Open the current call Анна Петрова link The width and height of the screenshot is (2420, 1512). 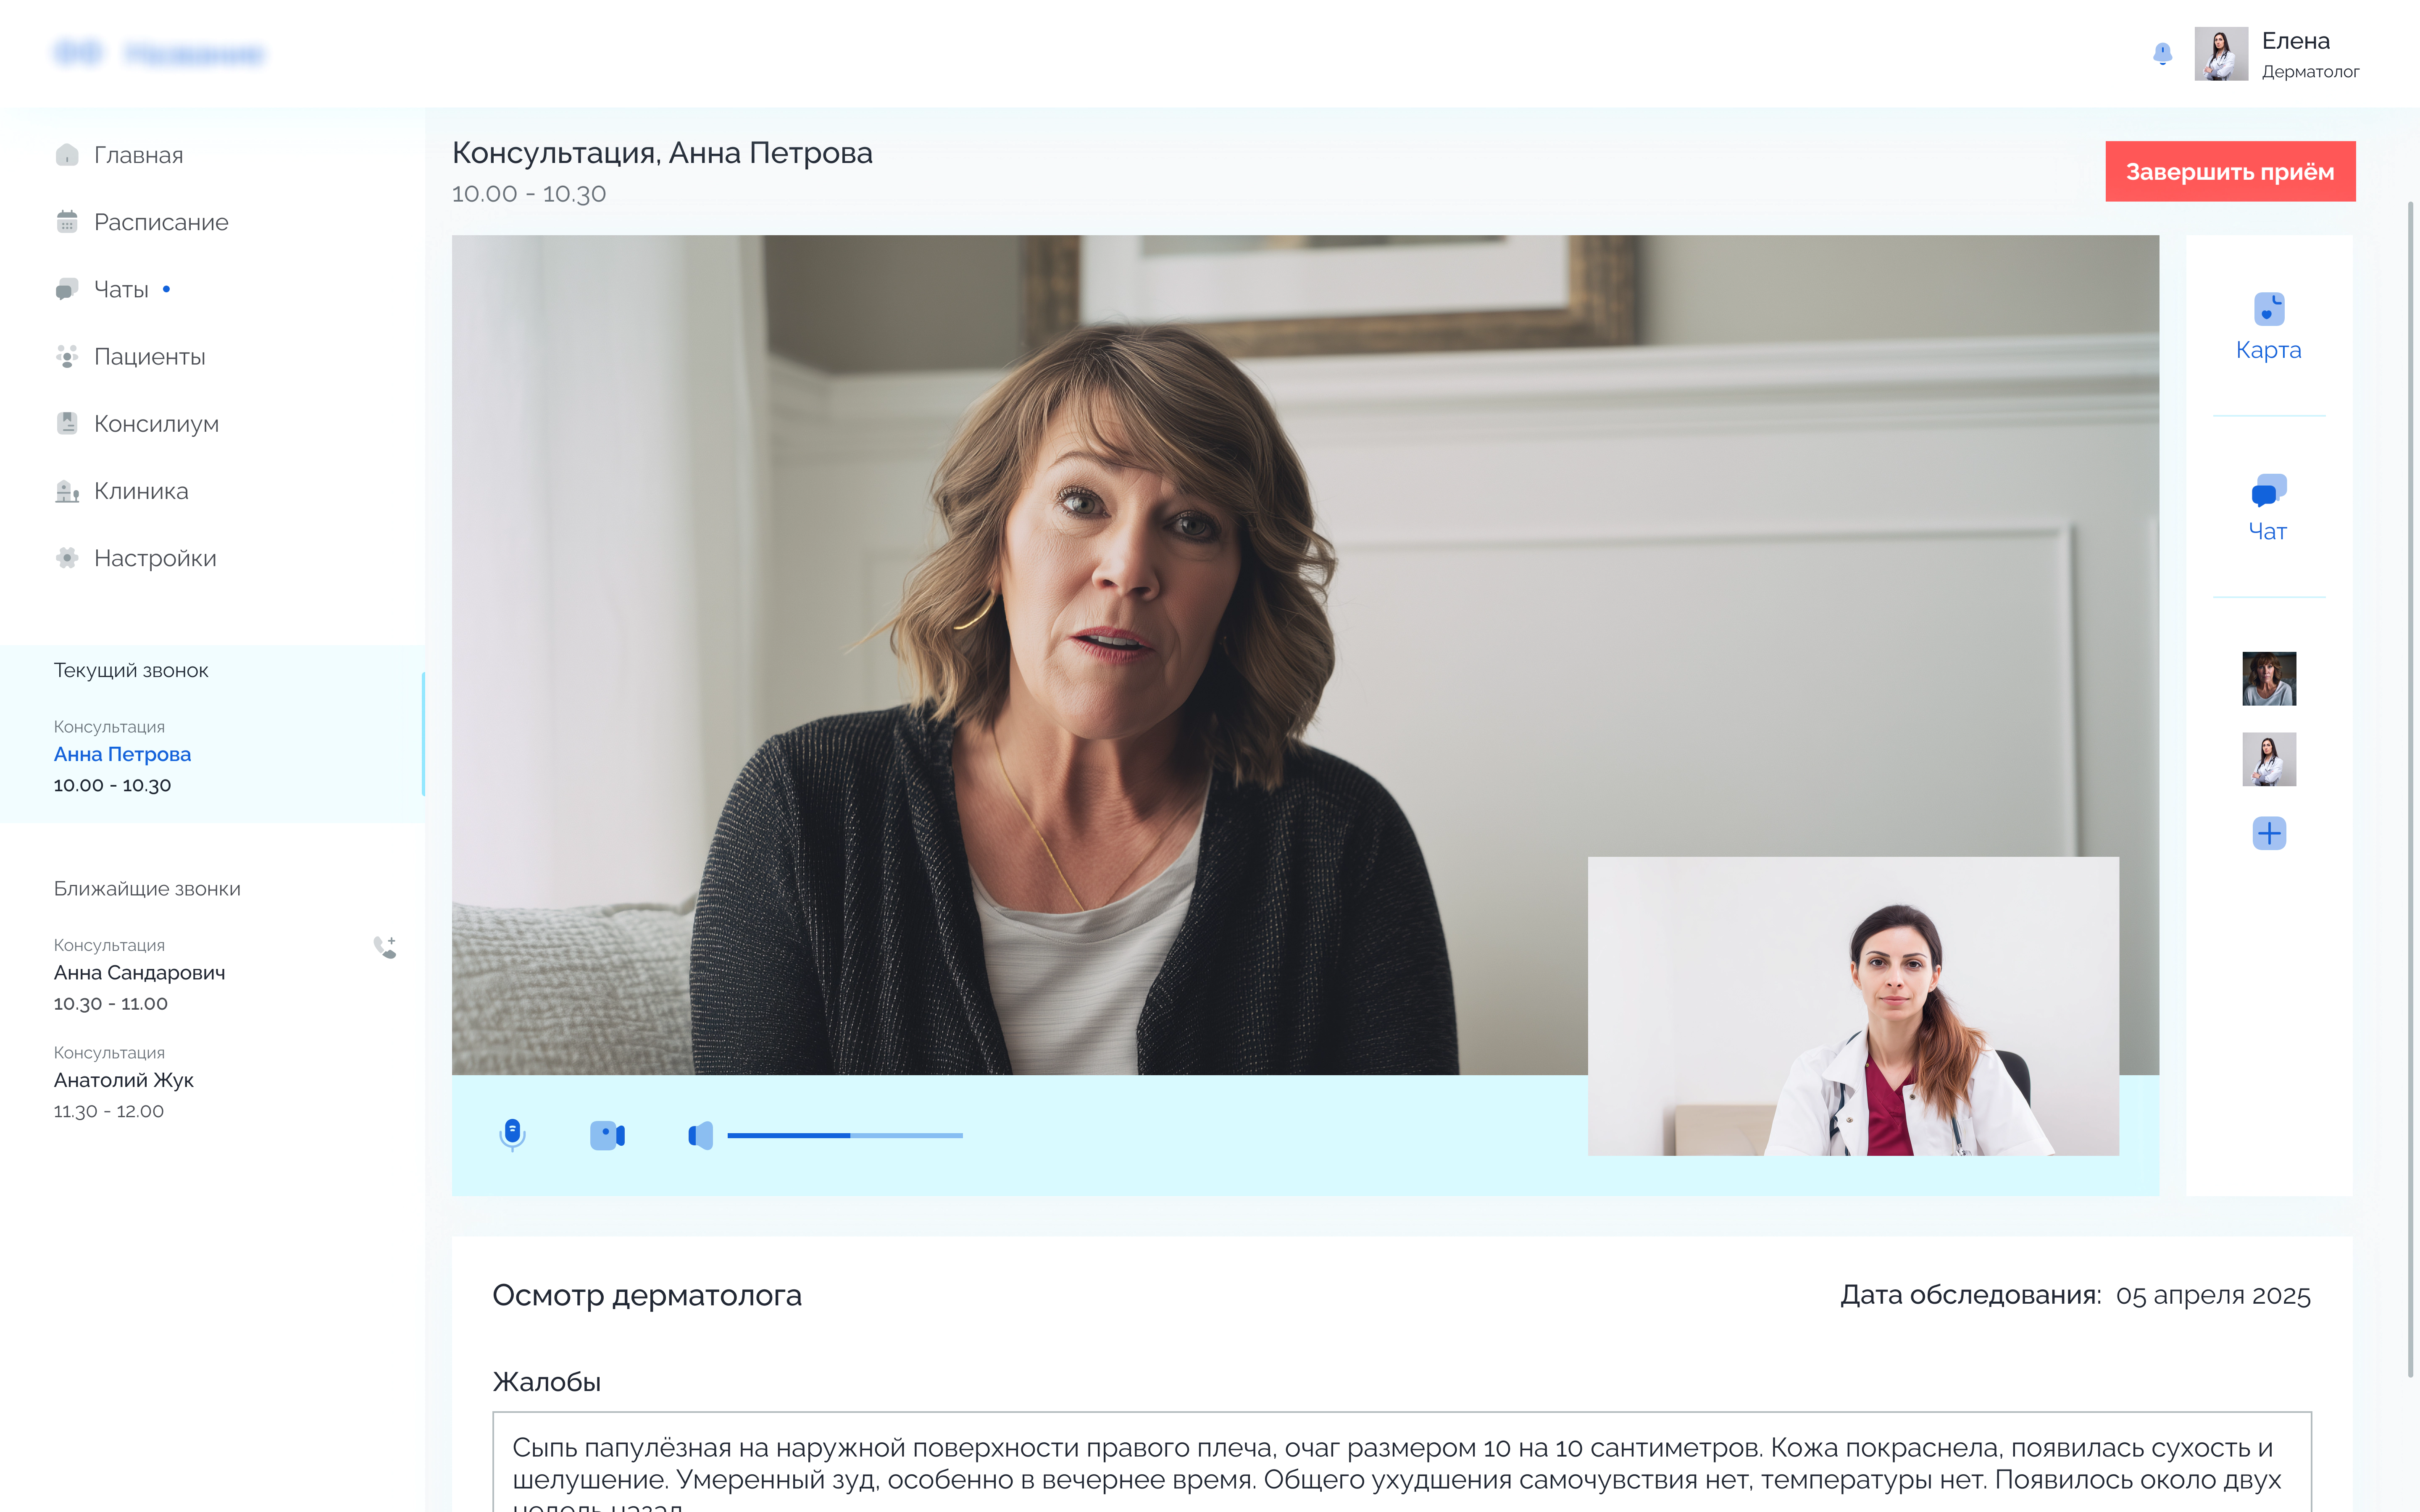point(122,754)
